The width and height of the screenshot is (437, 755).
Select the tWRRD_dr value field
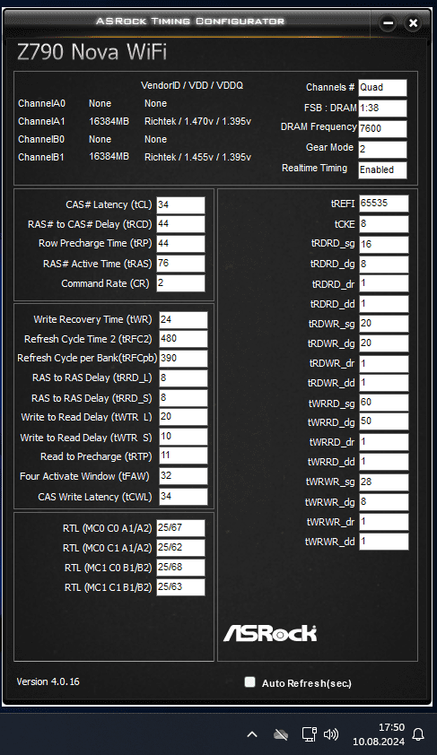pos(384,442)
